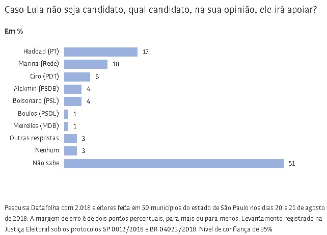Click the Bolsonaro (PSL) bar
The height and width of the screenshot is (235, 327).
pyautogui.click(x=73, y=101)
